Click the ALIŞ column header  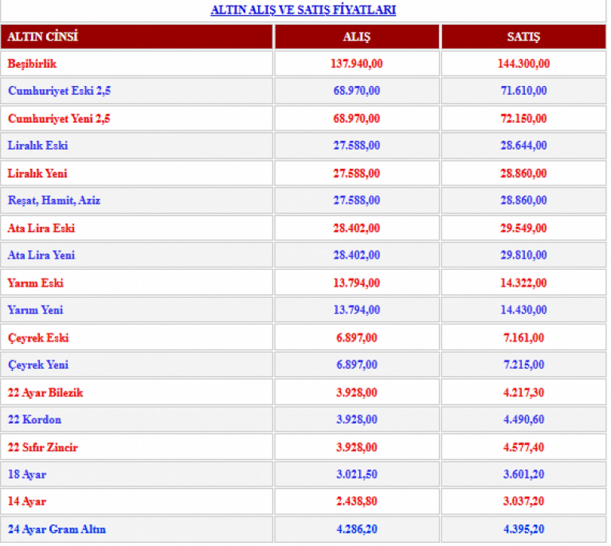[356, 37]
